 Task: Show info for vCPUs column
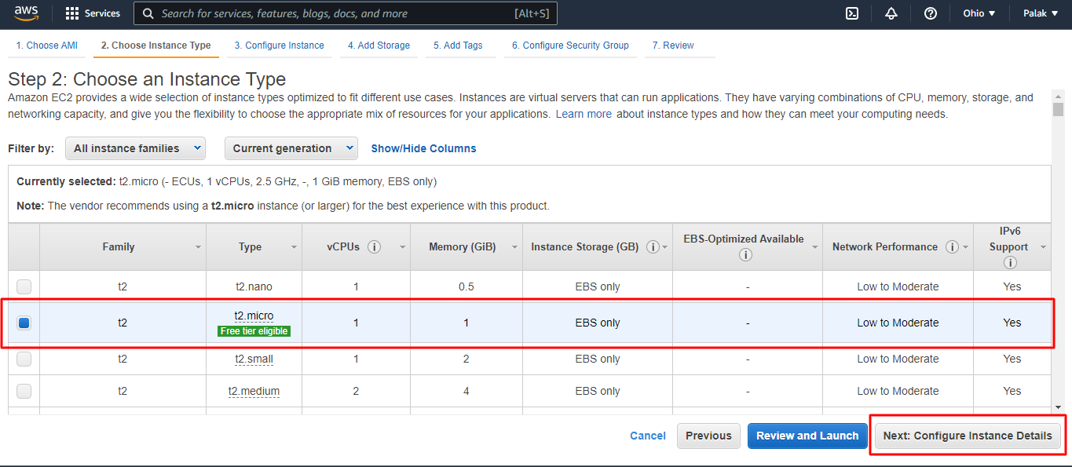[375, 246]
